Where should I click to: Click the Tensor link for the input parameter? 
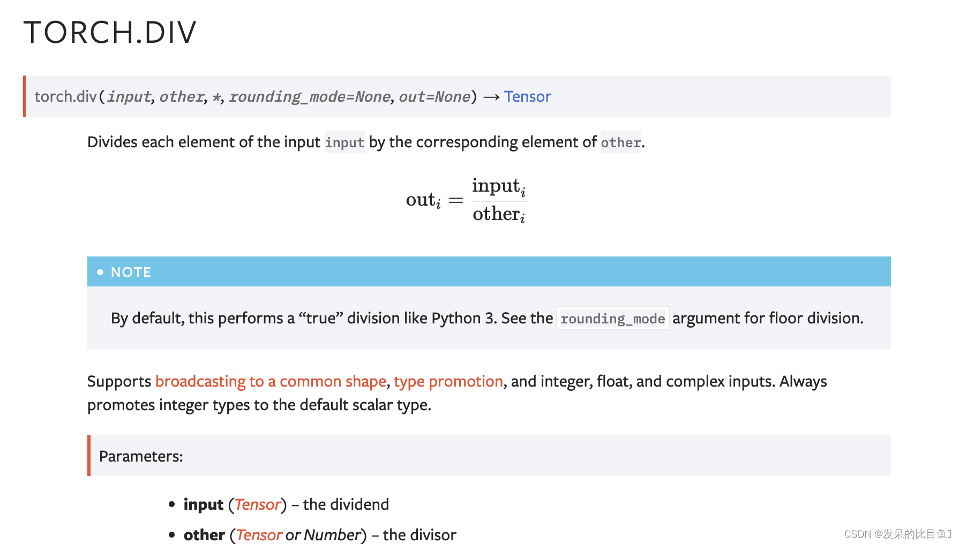tap(257, 504)
